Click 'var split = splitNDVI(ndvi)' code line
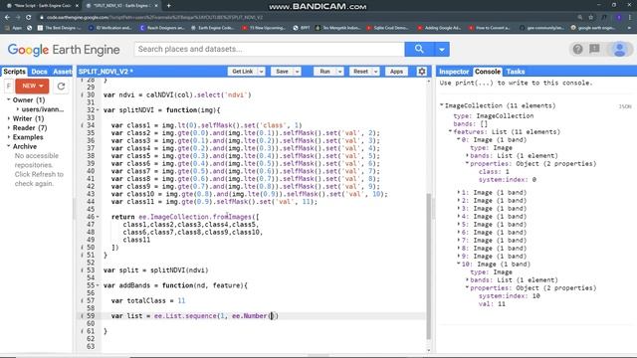Image resolution: width=637 pixels, height=358 pixels. point(155,270)
